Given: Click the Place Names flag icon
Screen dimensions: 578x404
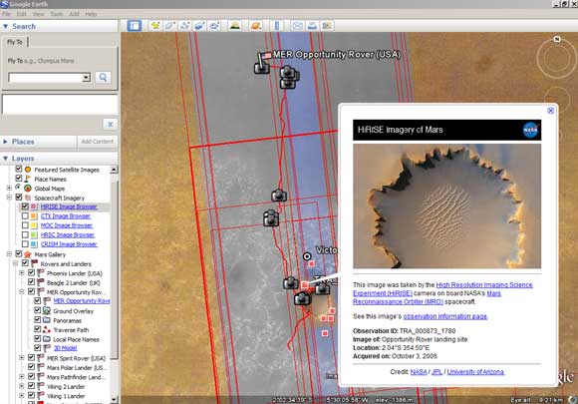Looking at the screenshot, I should click(28, 179).
